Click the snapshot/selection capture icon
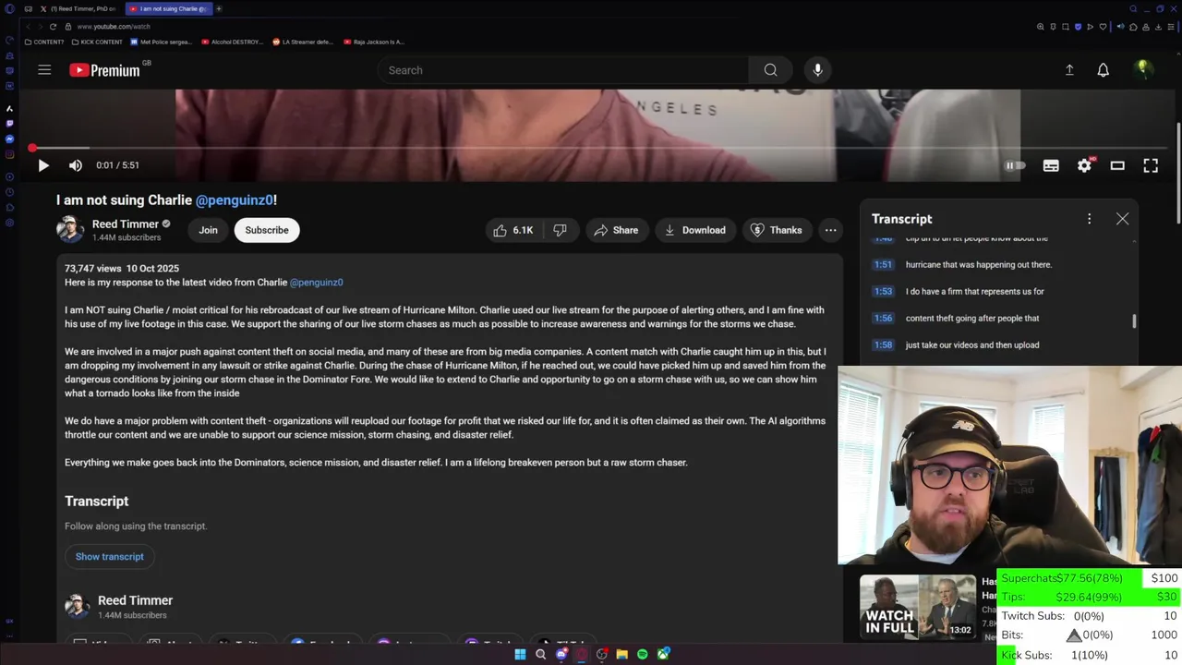 pyautogui.click(x=1066, y=27)
